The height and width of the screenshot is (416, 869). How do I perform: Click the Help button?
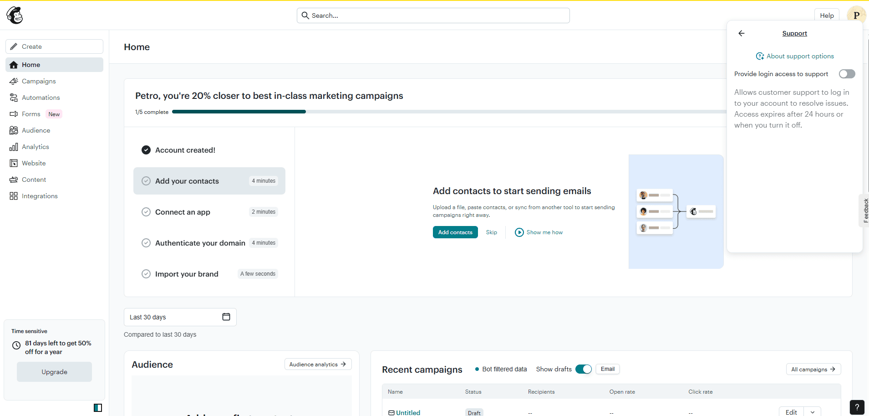827,15
